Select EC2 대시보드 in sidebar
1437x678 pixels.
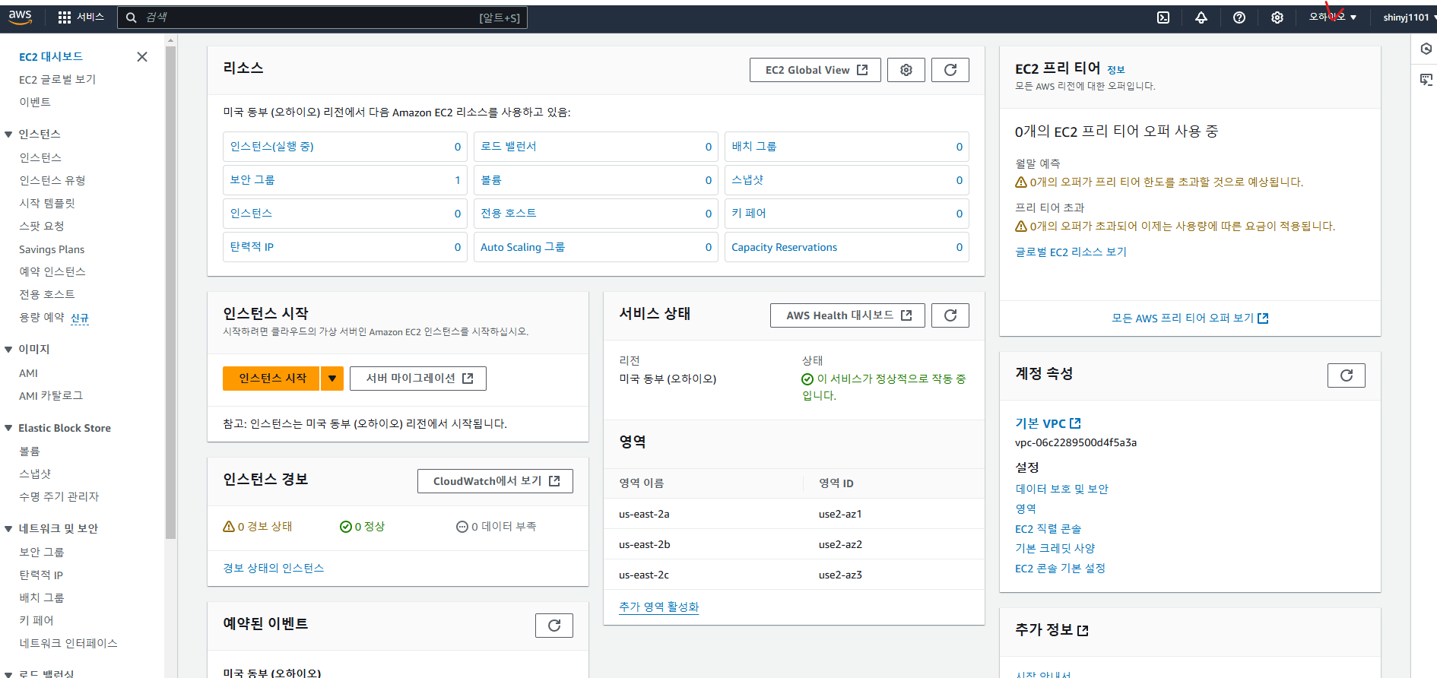tap(51, 57)
